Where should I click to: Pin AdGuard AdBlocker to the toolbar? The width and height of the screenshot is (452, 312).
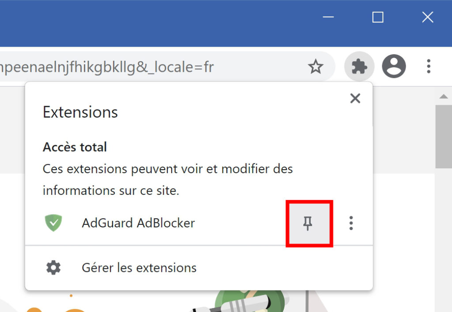[x=308, y=223]
